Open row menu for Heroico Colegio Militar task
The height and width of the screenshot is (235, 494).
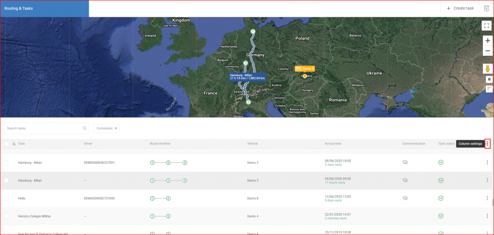click(x=487, y=216)
